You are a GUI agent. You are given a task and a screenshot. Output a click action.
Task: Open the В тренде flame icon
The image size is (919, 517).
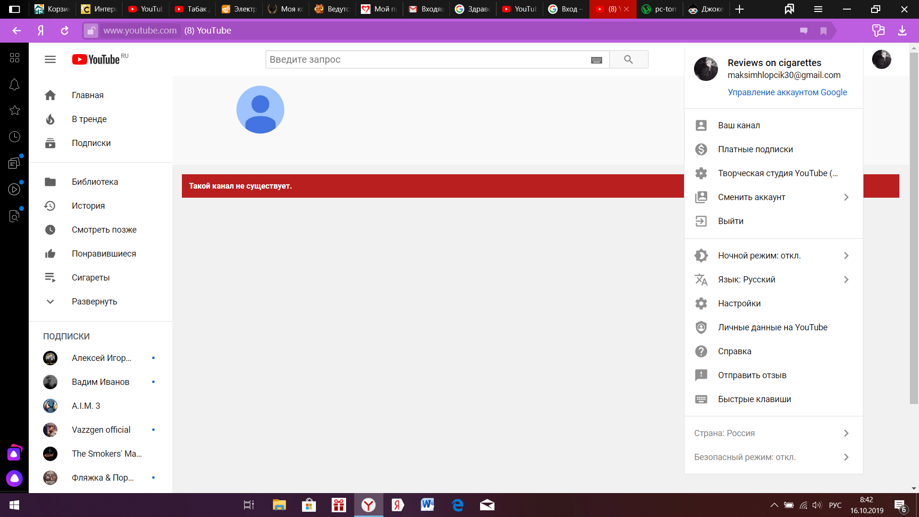pos(50,119)
